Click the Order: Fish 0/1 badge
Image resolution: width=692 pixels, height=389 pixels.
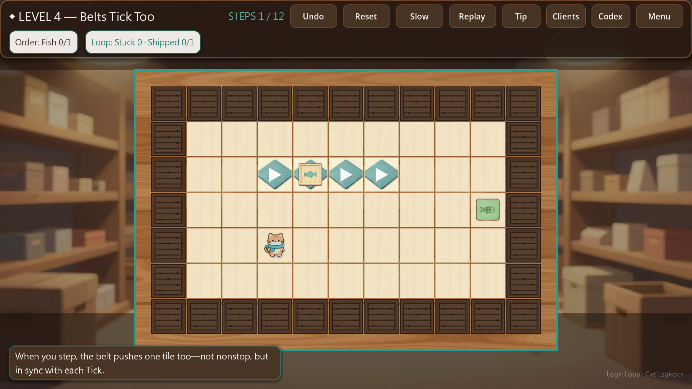[x=43, y=42]
